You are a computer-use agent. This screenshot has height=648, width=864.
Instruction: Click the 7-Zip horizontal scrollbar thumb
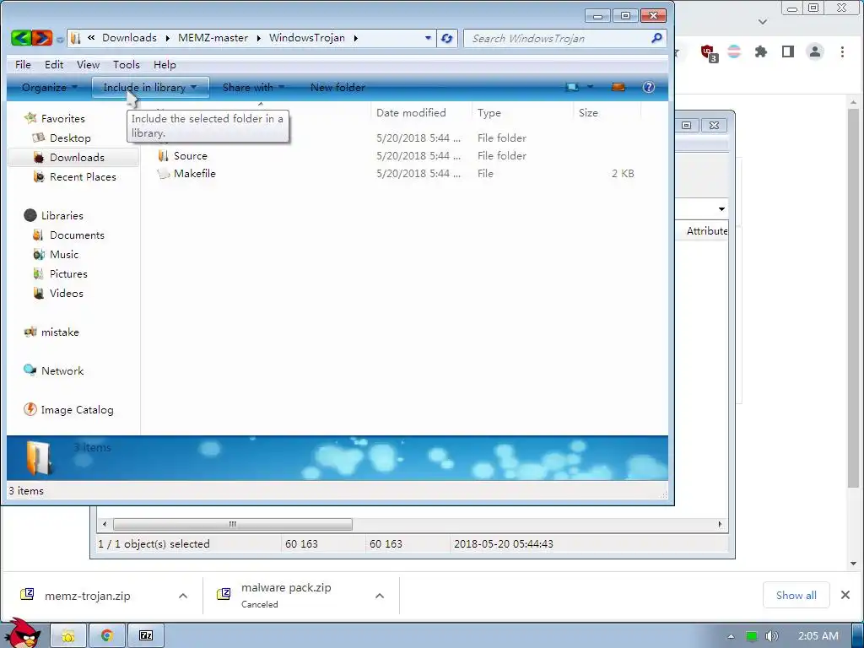click(x=233, y=524)
